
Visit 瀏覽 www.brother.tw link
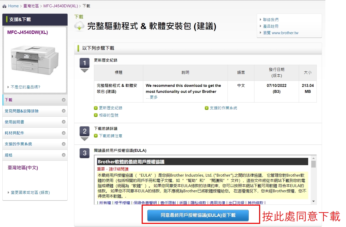[x=281, y=33]
